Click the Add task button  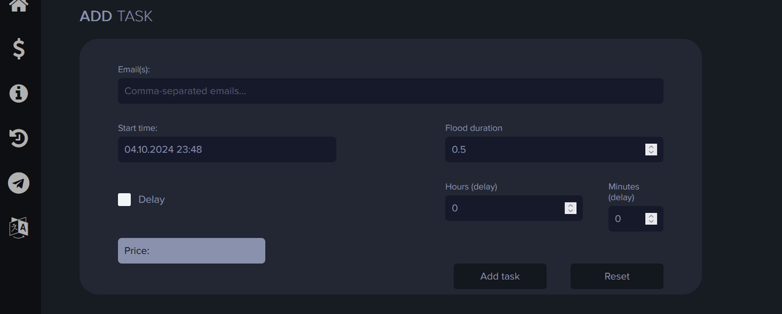(500, 276)
